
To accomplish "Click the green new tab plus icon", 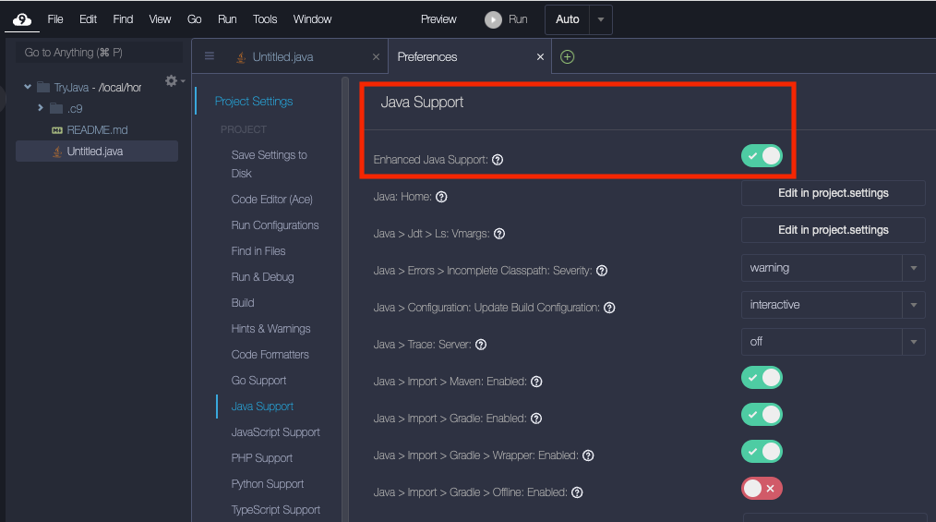I will [568, 57].
